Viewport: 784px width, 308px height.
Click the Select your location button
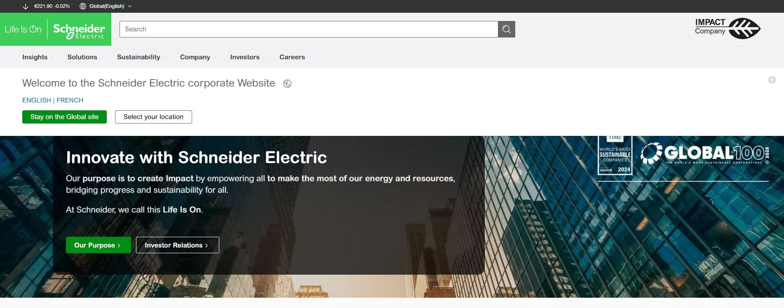coord(153,117)
